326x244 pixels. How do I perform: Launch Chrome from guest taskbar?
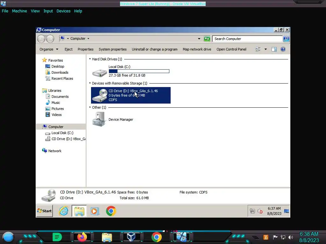(x=111, y=211)
